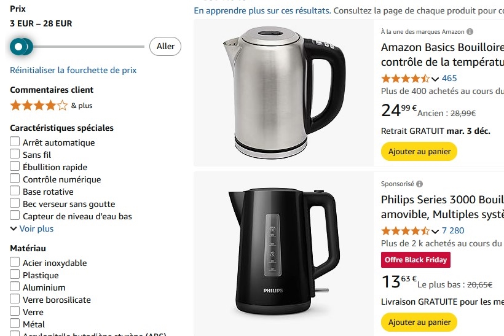Click the info icon next to Sponsorisé
Image resolution: width=504 pixels, height=336 pixels.
[x=419, y=184]
